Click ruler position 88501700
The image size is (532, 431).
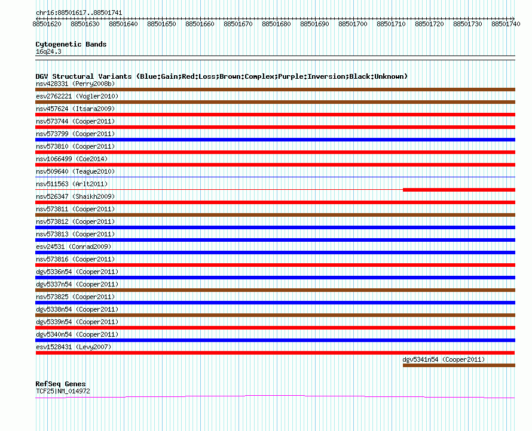353,24
